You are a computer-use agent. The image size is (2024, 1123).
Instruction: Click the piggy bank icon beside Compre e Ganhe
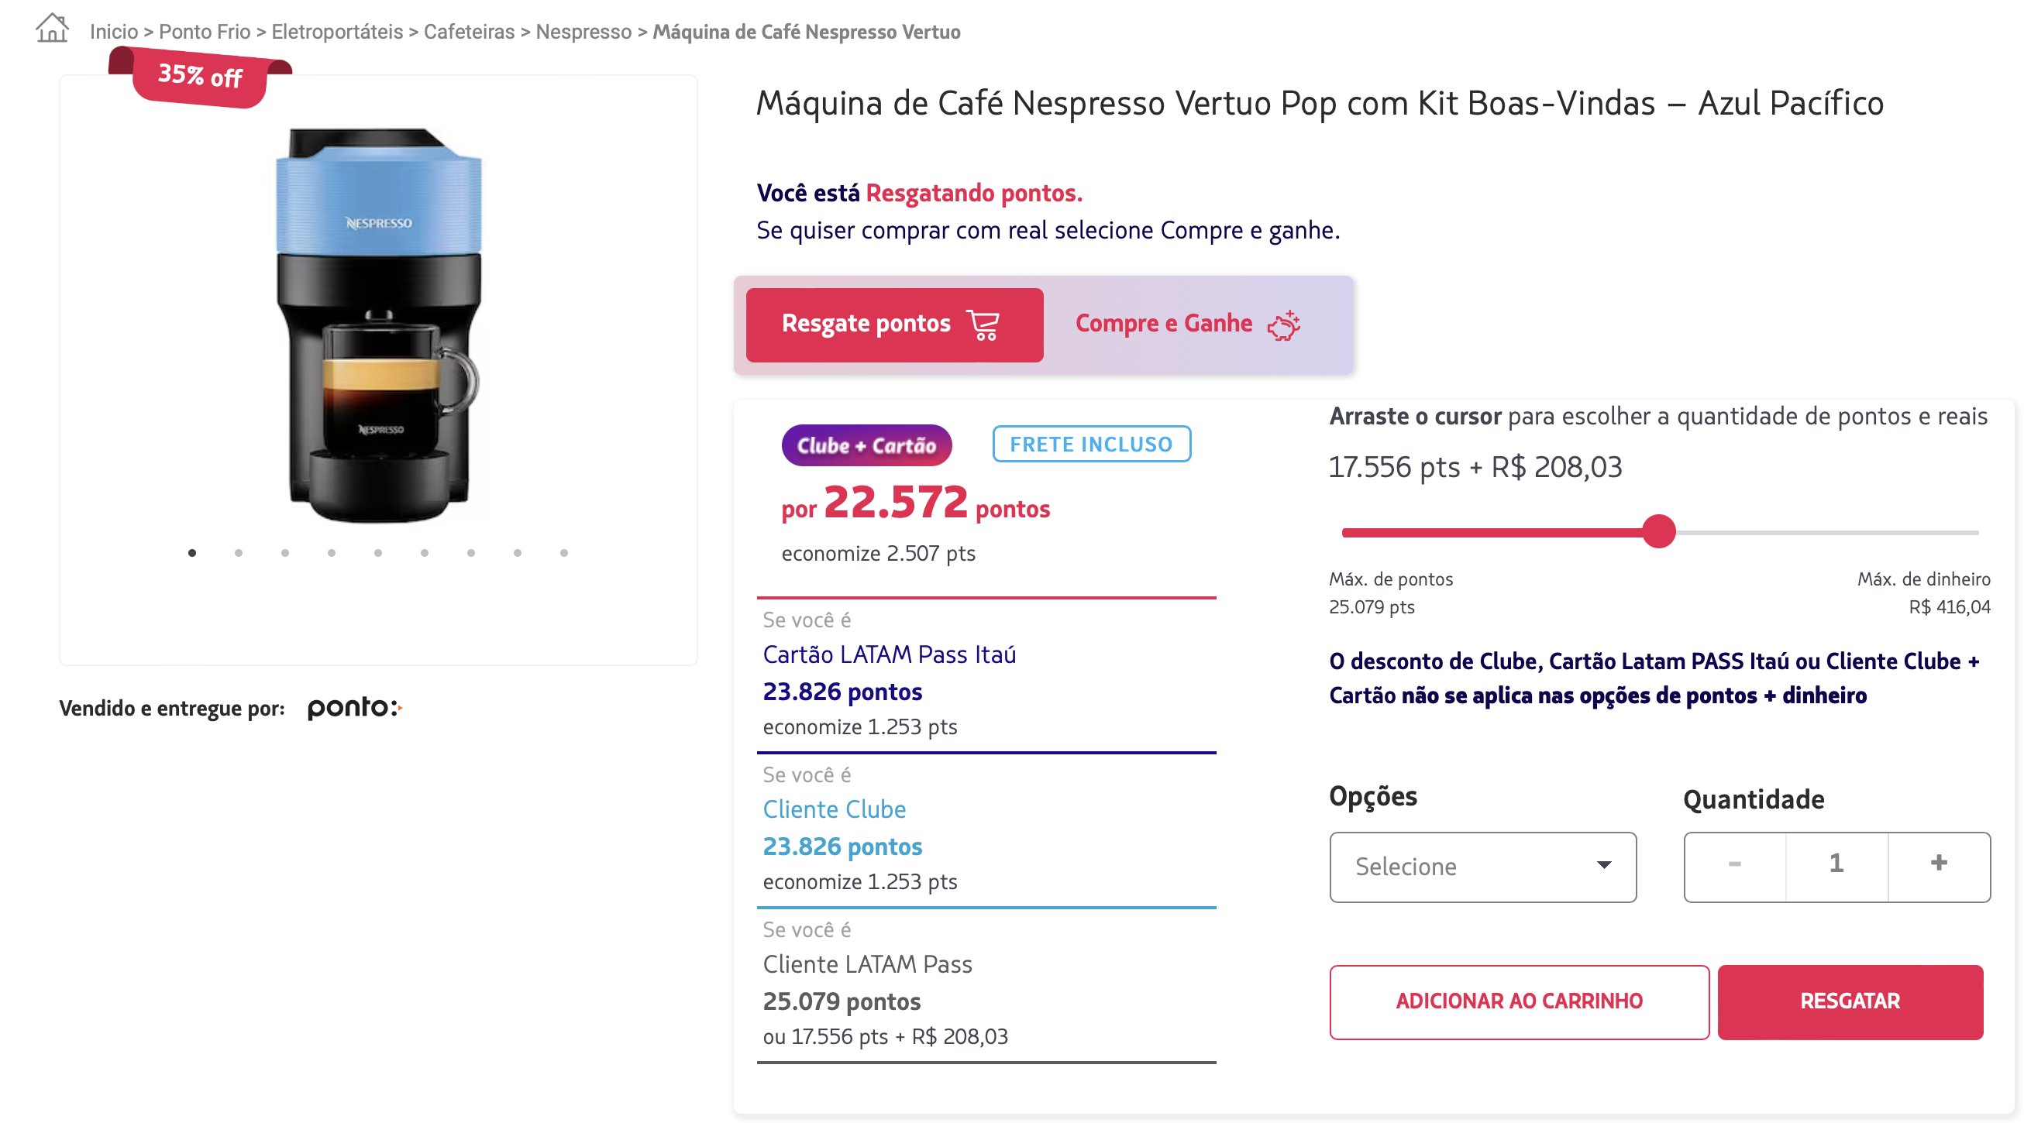[x=1284, y=325]
